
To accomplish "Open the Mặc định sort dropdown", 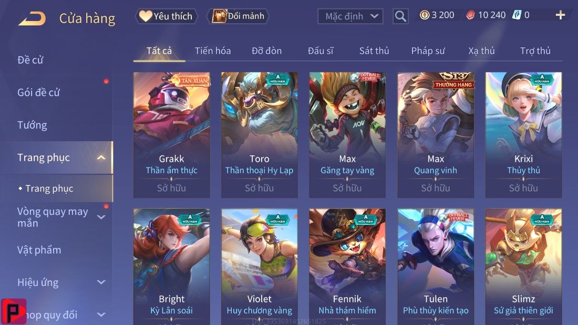I will pos(350,16).
